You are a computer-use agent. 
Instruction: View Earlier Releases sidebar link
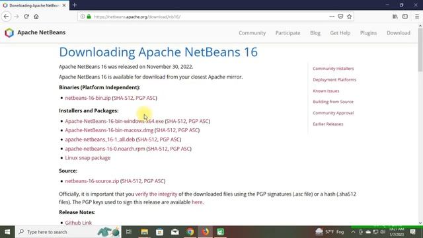(x=328, y=124)
